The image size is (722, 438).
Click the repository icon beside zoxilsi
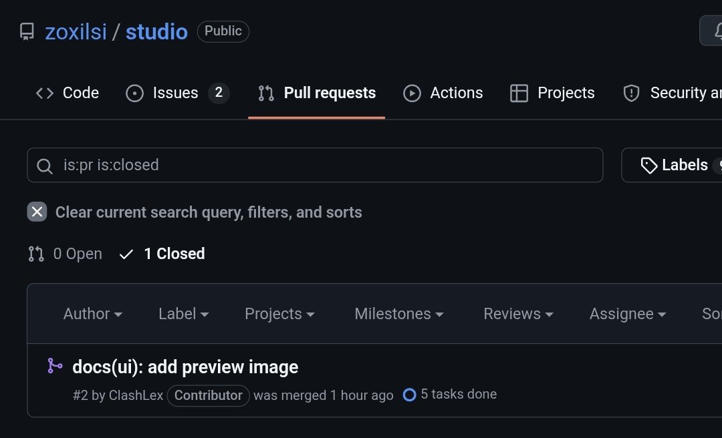click(27, 32)
